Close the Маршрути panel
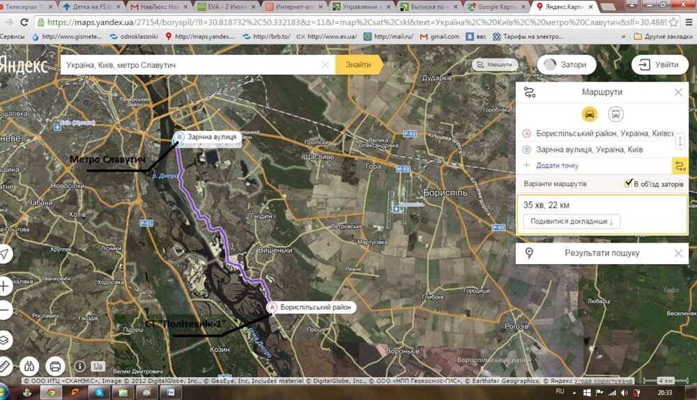Viewport: 697px width, 400px height. (678, 93)
